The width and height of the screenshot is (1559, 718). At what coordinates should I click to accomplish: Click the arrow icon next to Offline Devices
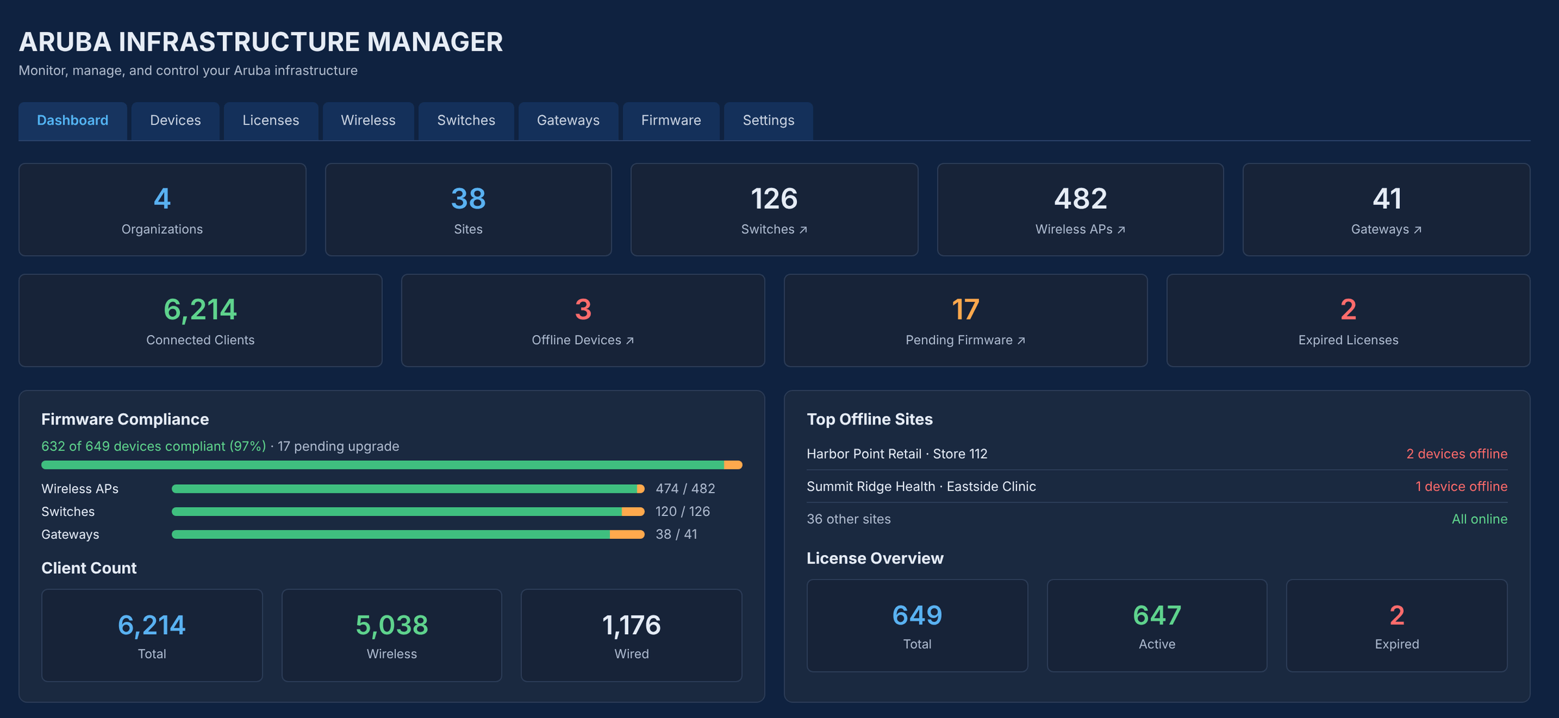629,341
